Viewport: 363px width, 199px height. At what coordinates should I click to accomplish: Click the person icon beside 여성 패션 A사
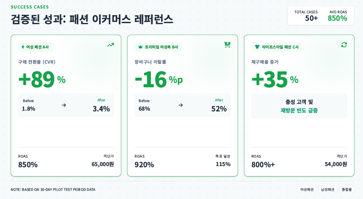click(x=23, y=47)
